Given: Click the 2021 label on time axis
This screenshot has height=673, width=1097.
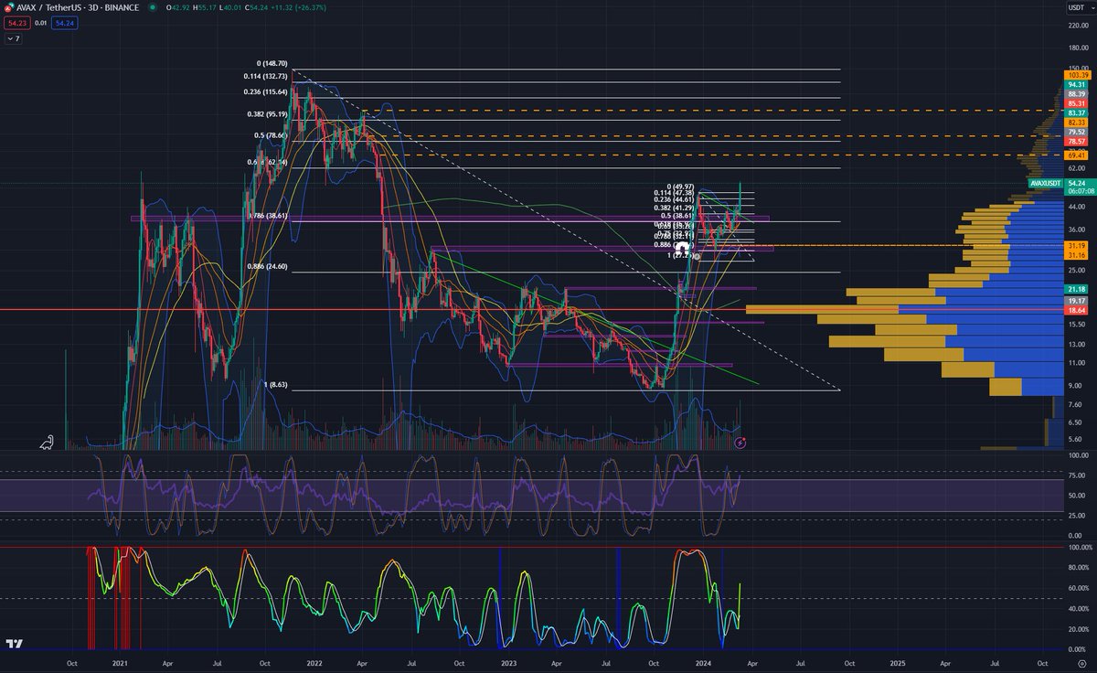Looking at the screenshot, I should (120, 662).
